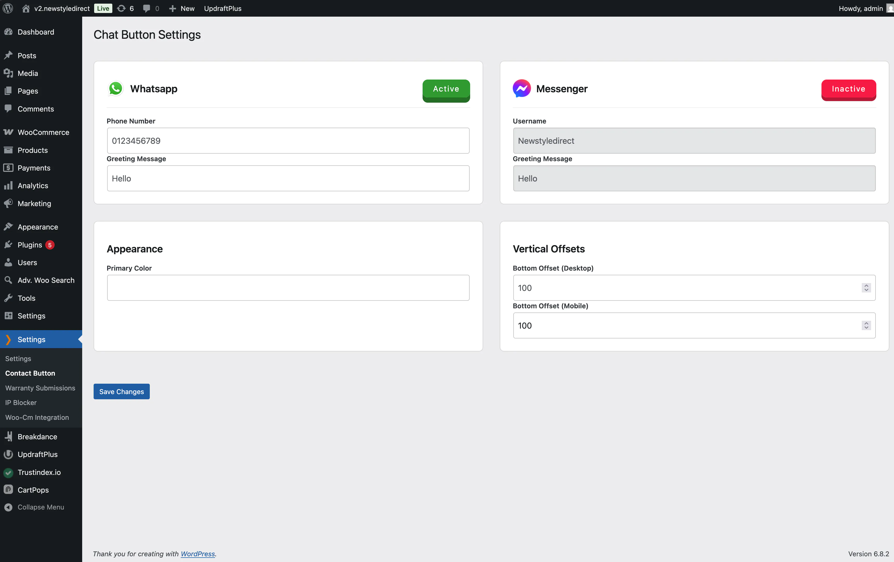Open the Primary Color picker field
894x562 pixels.
pyautogui.click(x=288, y=288)
